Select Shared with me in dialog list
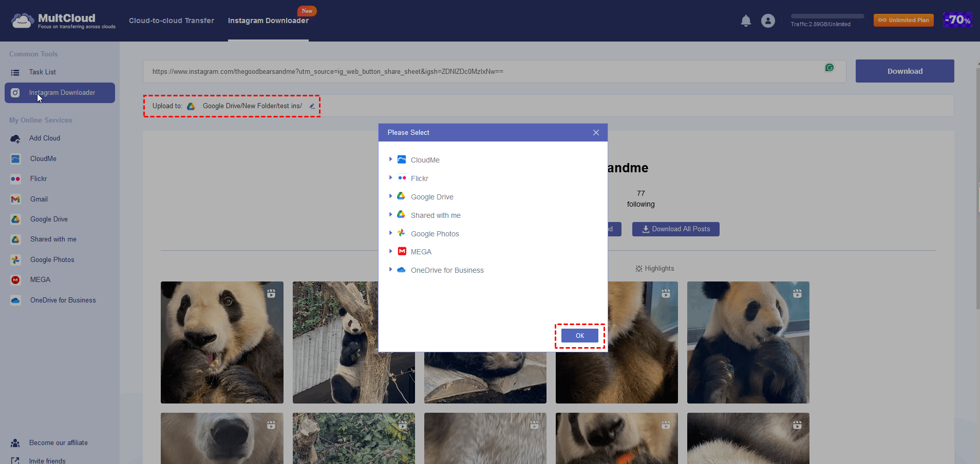The width and height of the screenshot is (980, 464). 436,215
